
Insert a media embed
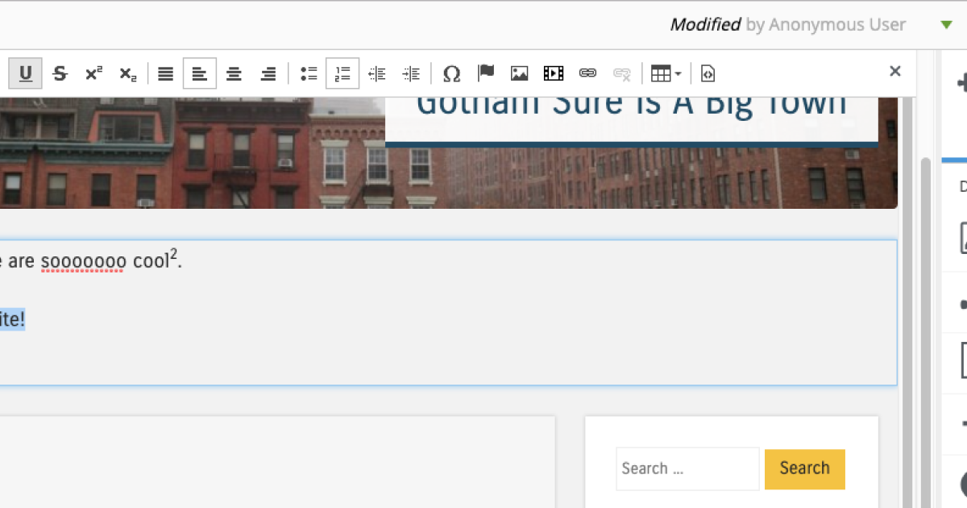[x=553, y=73]
